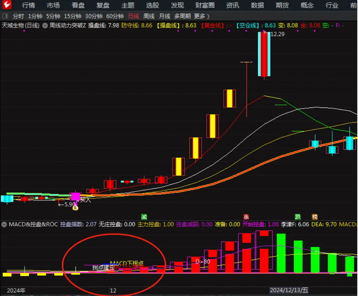The height and width of the screenshot is (296, 358).
Task: Click the 2024/12/13/五 date label
Action: 289,290
